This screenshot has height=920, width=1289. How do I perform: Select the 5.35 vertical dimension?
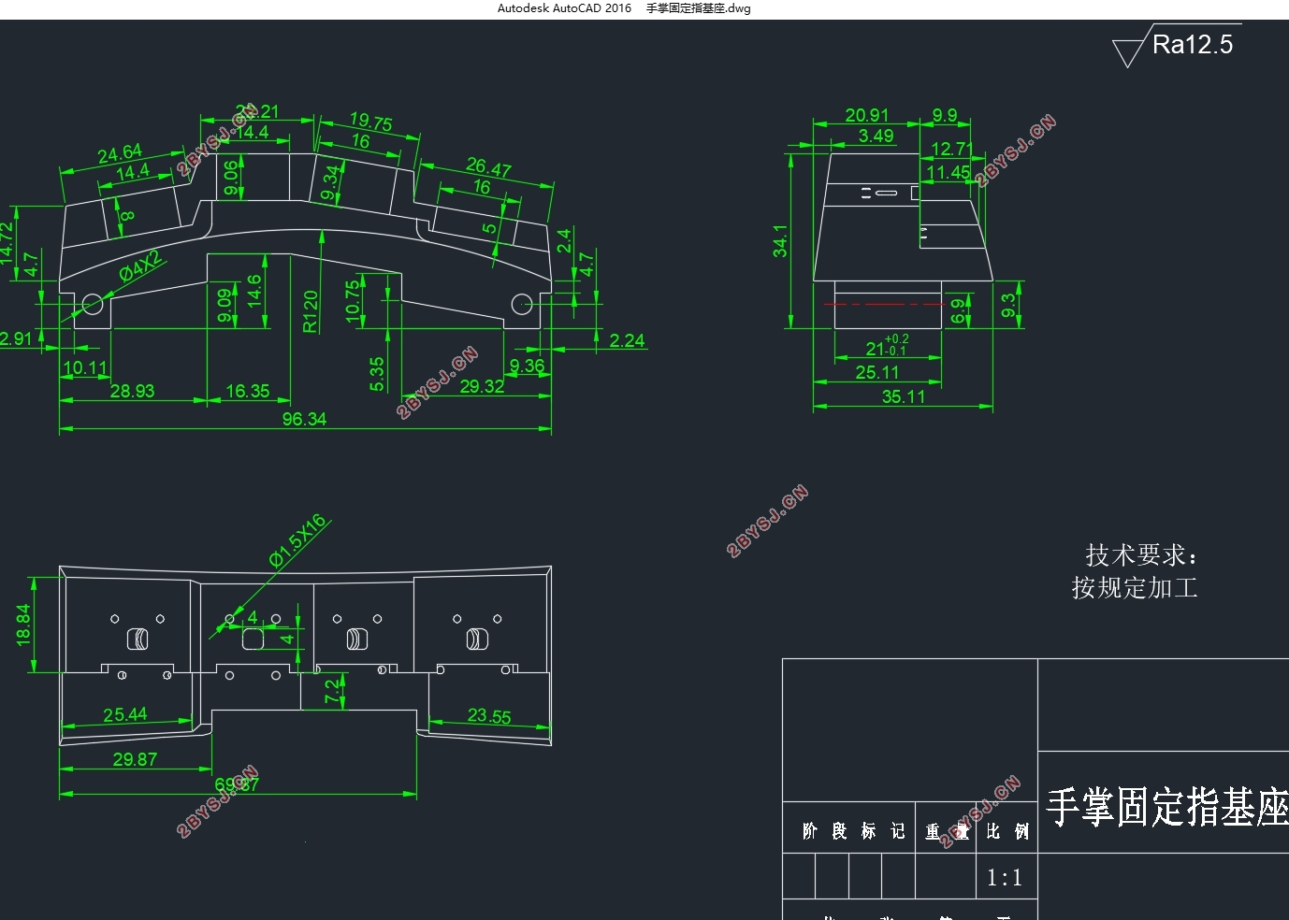tap(377, 374)
